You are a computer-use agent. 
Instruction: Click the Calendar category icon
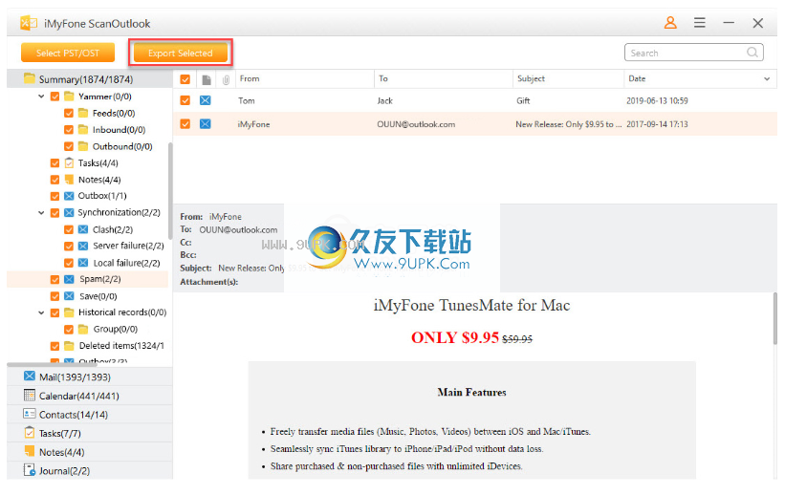[x=30, y=396]
